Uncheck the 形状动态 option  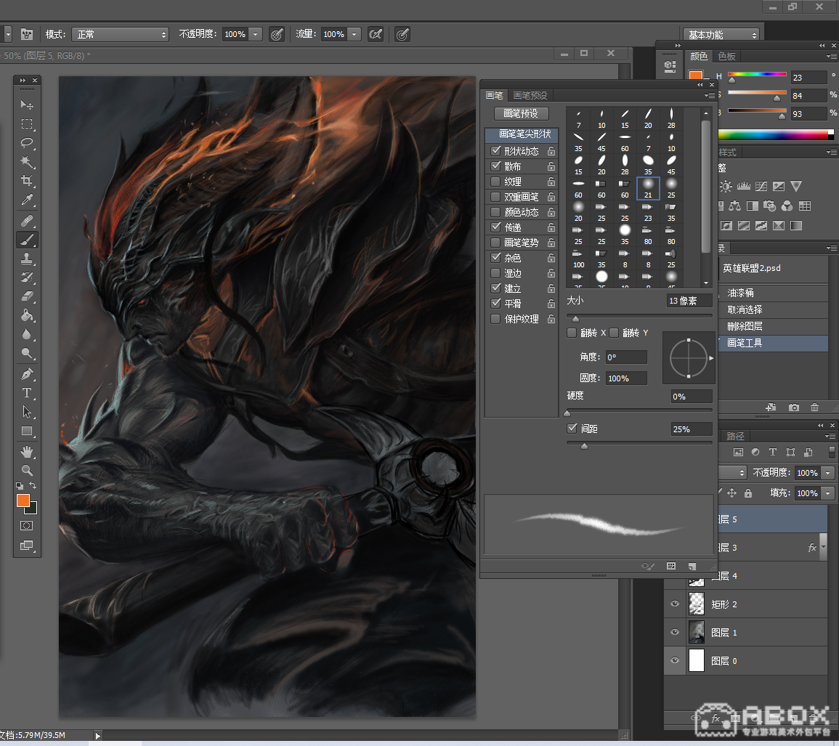(495, 151)
